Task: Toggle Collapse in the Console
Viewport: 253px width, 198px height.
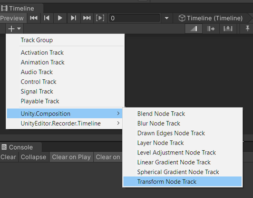Action: pos(33,157)
